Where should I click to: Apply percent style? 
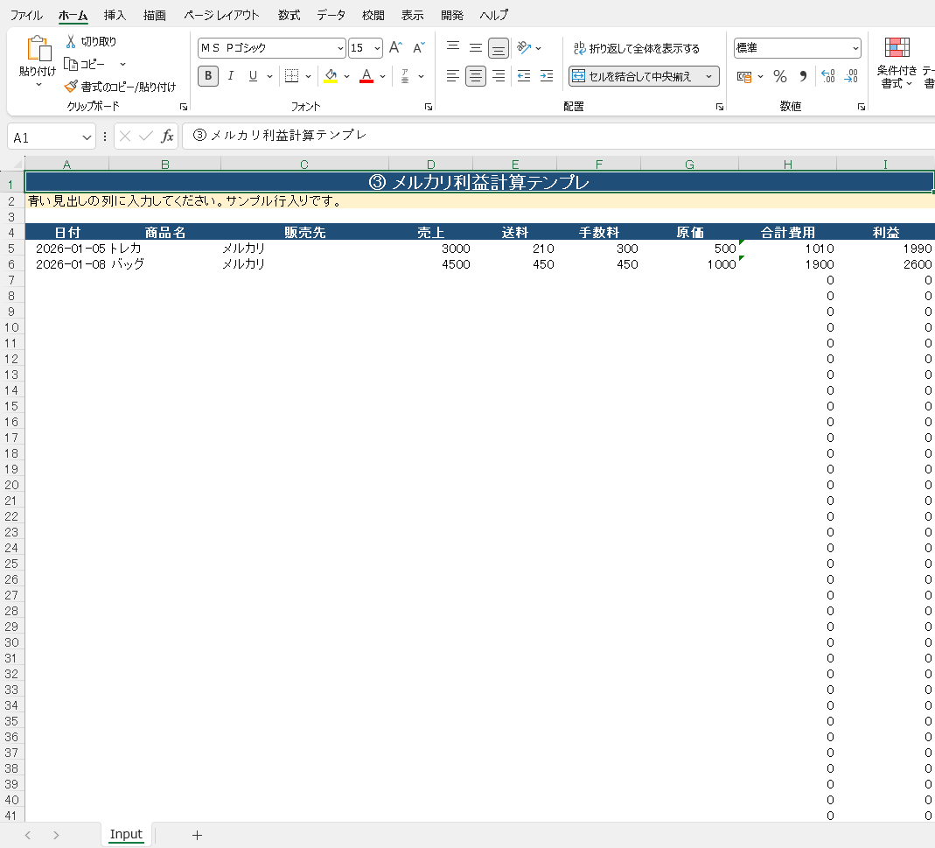(780, 76)
